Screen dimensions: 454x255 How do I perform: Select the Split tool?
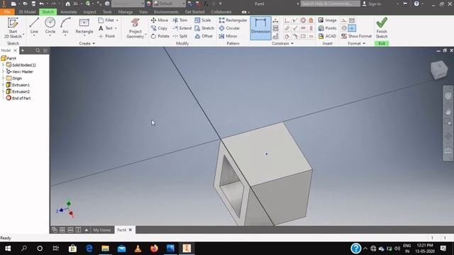point(179,36)
